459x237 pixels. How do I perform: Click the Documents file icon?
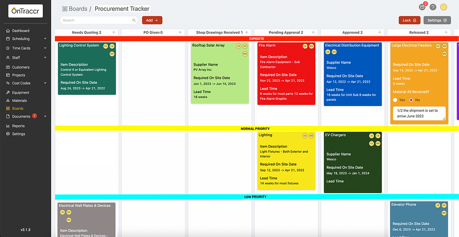click(8, 116)
